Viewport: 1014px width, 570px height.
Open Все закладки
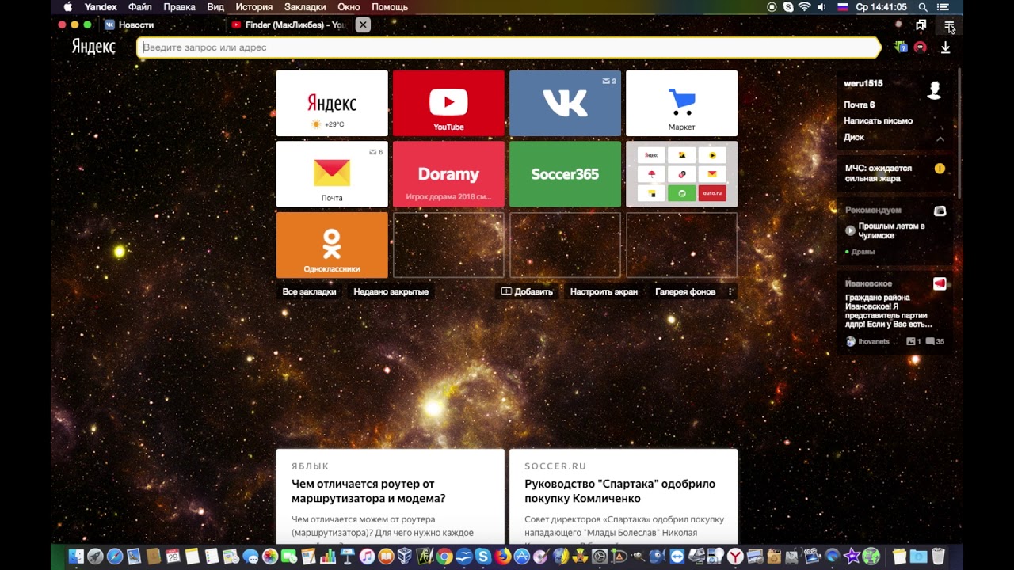point(309,291)
